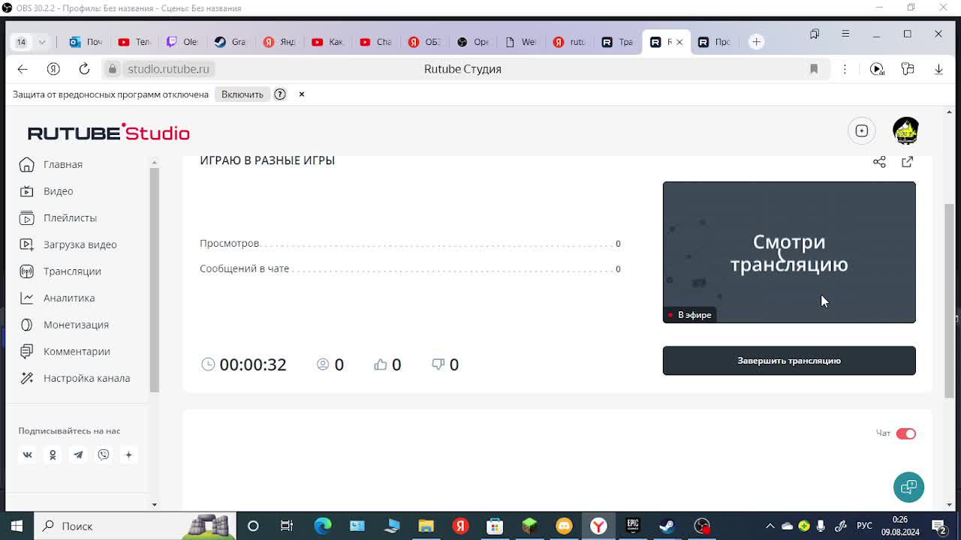This screenshot has height=540, width=961.
Task: Click the stream timer 00:00:32
Action: click(253, 364)
